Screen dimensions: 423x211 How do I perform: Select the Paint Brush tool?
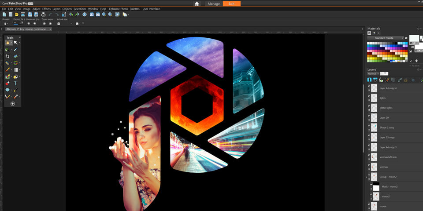(7, 70)
